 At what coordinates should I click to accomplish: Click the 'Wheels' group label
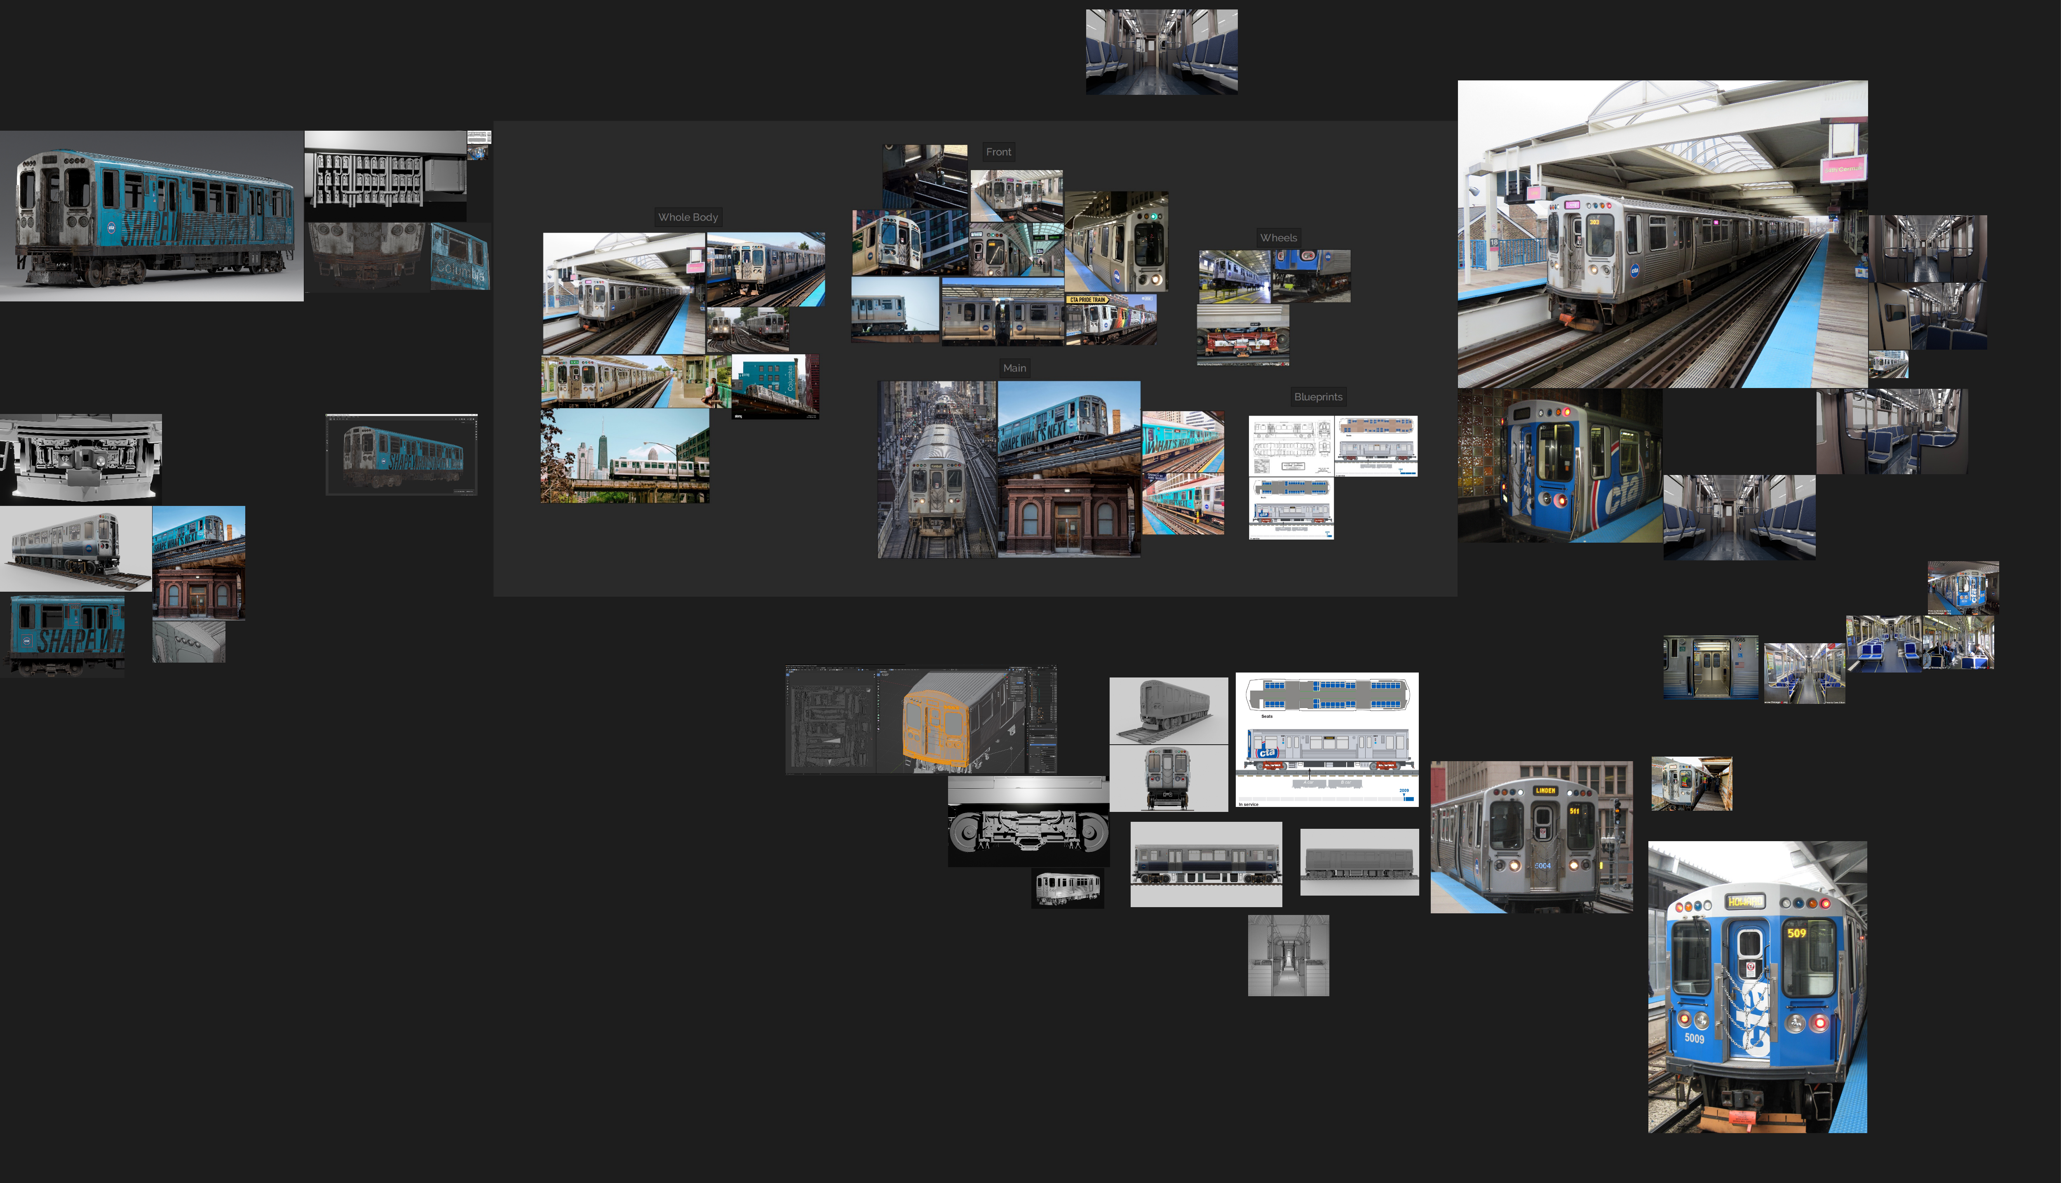point(1278,238)
